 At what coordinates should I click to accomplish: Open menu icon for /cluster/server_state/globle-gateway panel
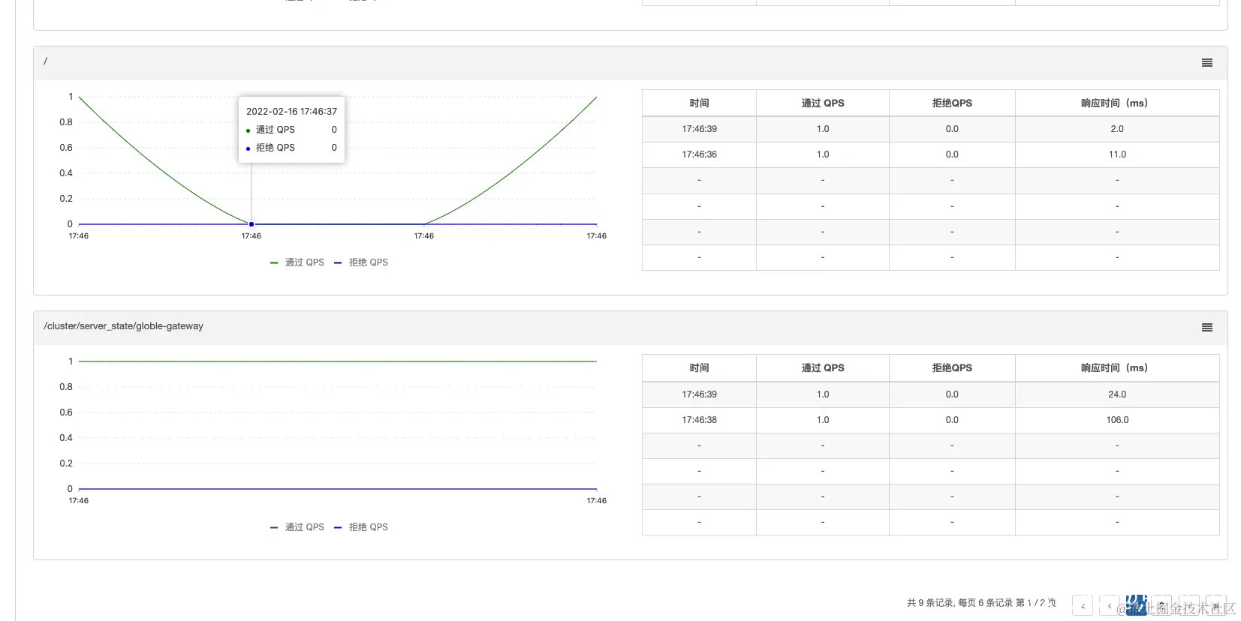point(1206,328)
